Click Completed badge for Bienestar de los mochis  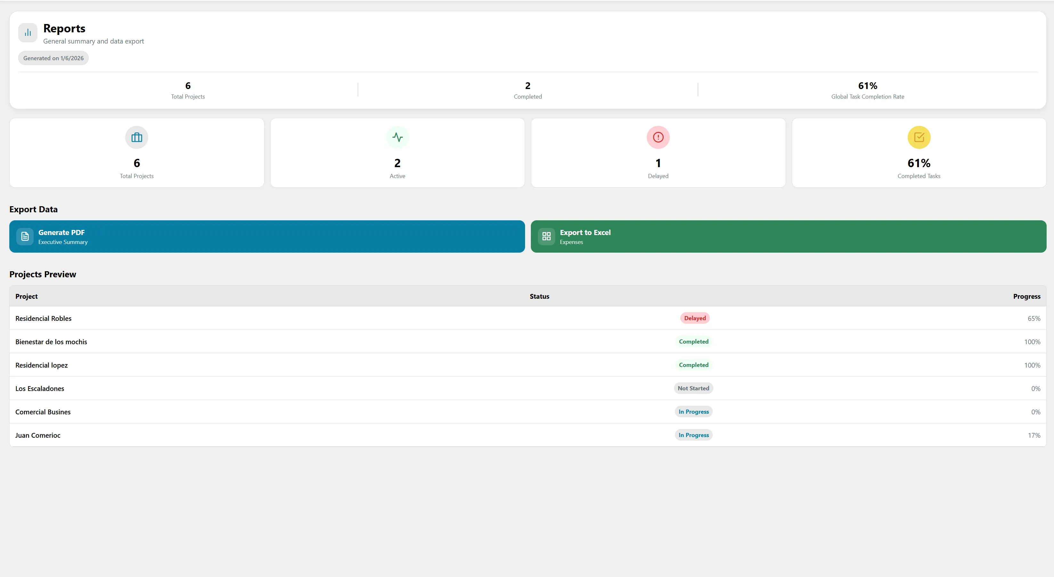point(693,341)
